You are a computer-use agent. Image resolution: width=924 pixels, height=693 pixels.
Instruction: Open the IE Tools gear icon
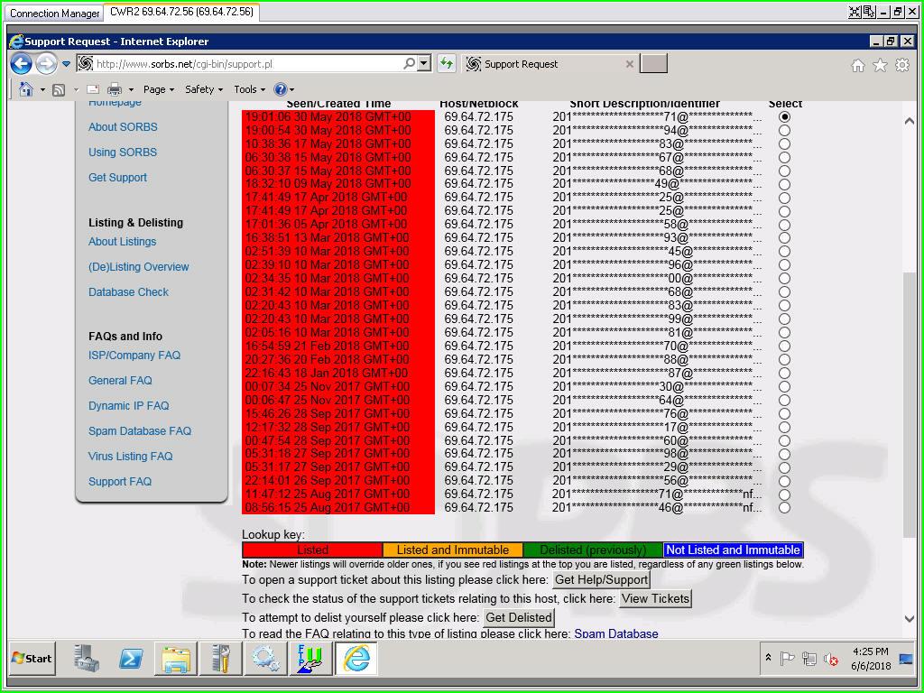[902, 65]
